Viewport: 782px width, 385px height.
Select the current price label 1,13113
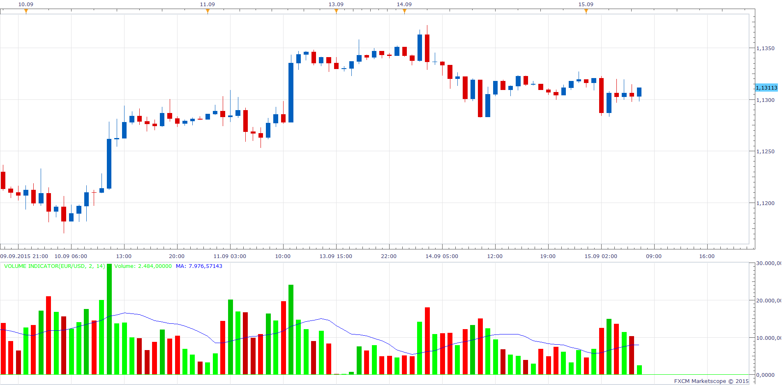(x=766, y=88)
